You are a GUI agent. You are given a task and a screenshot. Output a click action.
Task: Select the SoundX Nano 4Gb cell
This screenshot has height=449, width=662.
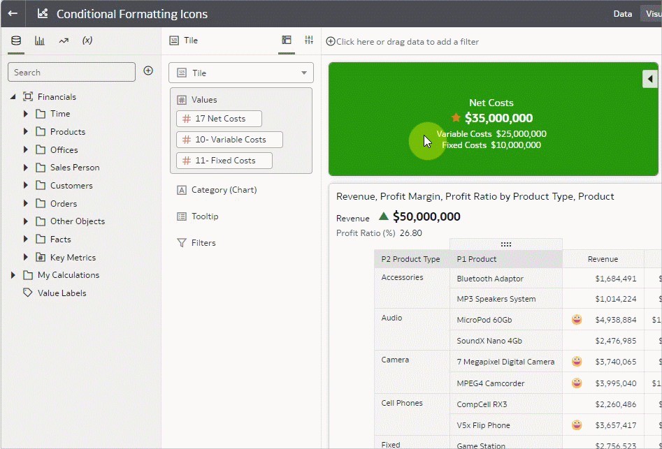(506, 340)
